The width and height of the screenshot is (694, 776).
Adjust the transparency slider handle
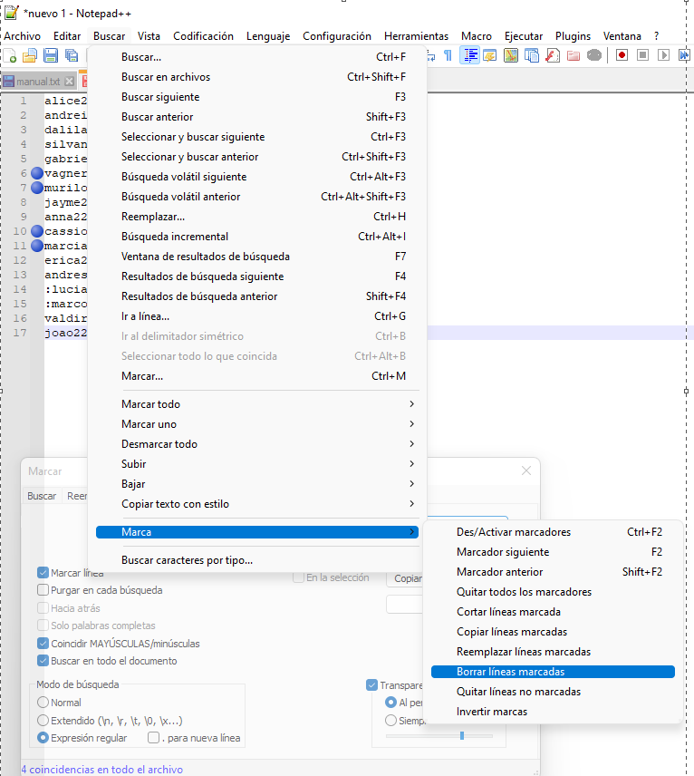462,735
